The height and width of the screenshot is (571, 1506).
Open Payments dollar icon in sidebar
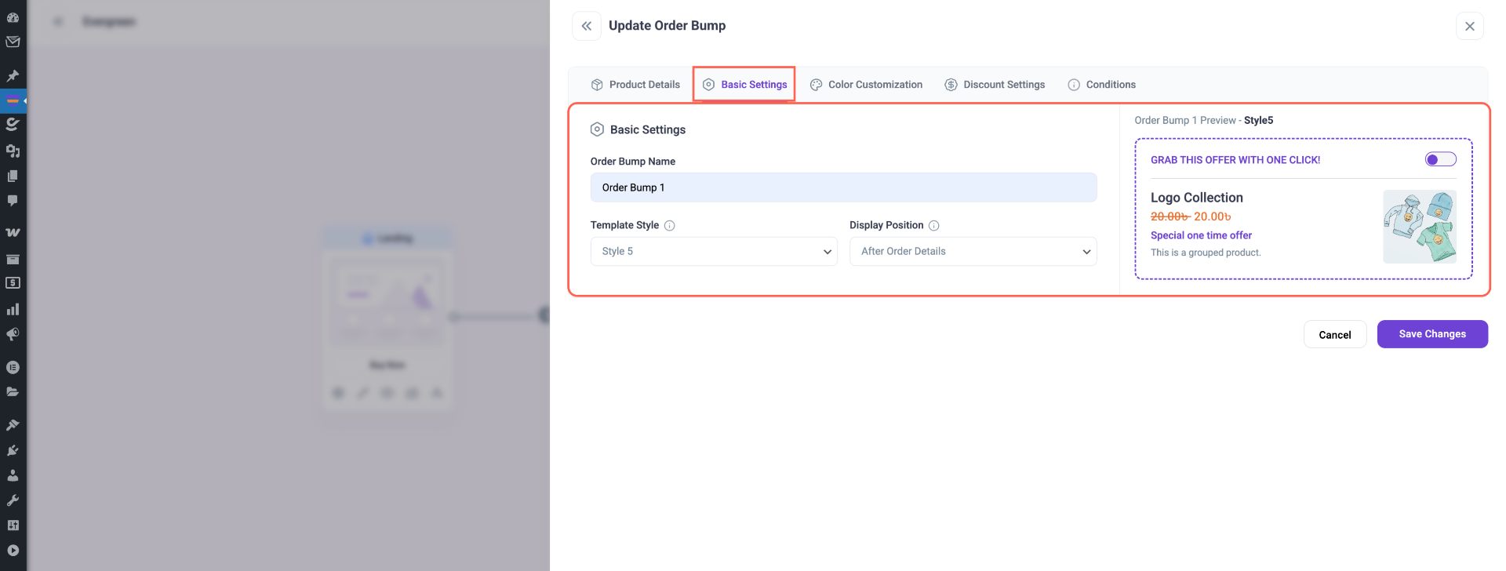point(13,283)
